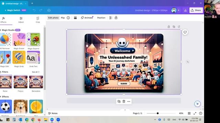Open the Magic assistant sparkle button
This screenshot has width=220, height=123.
point(198,104)
